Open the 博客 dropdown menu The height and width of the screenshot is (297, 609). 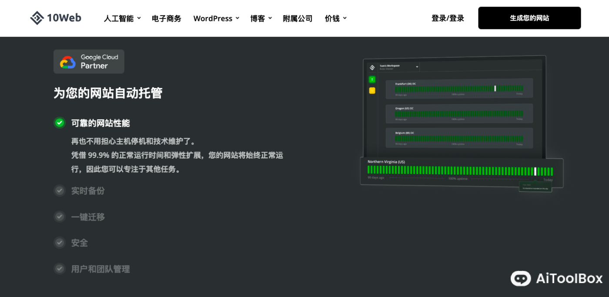click(x=261, y=18)
